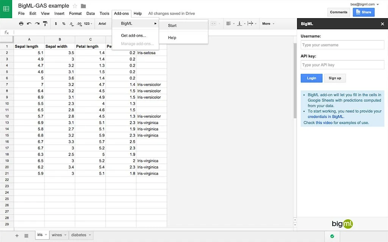Open the 123 more formats dropdown
This screenshot has height=242, width=388.
88,24
